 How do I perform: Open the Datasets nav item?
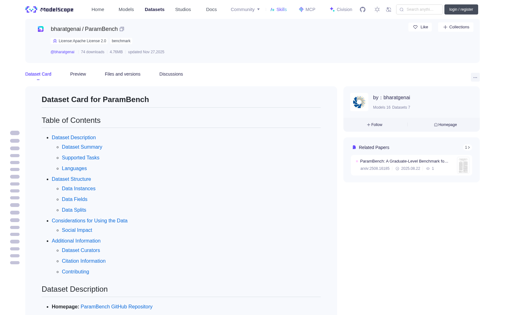[155, 9]
